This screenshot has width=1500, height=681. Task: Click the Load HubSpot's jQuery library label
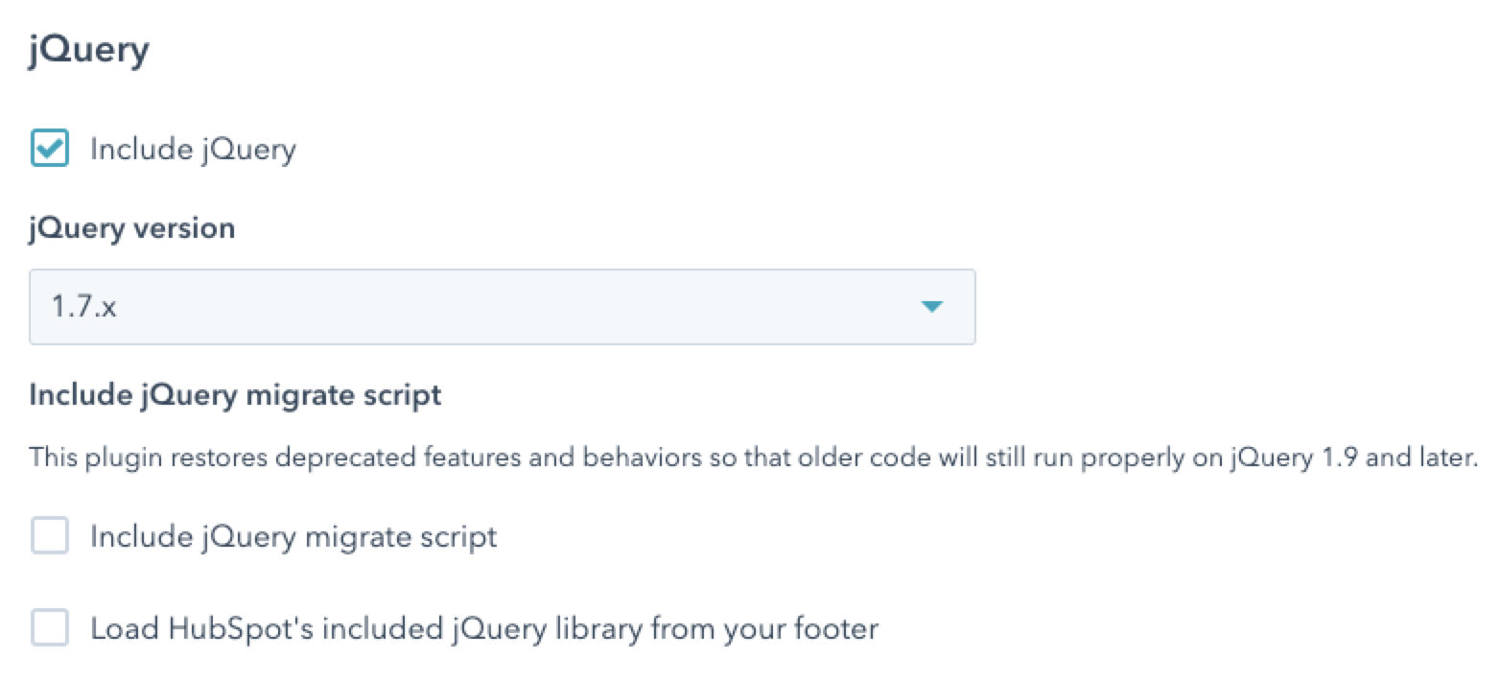point(482,628)
